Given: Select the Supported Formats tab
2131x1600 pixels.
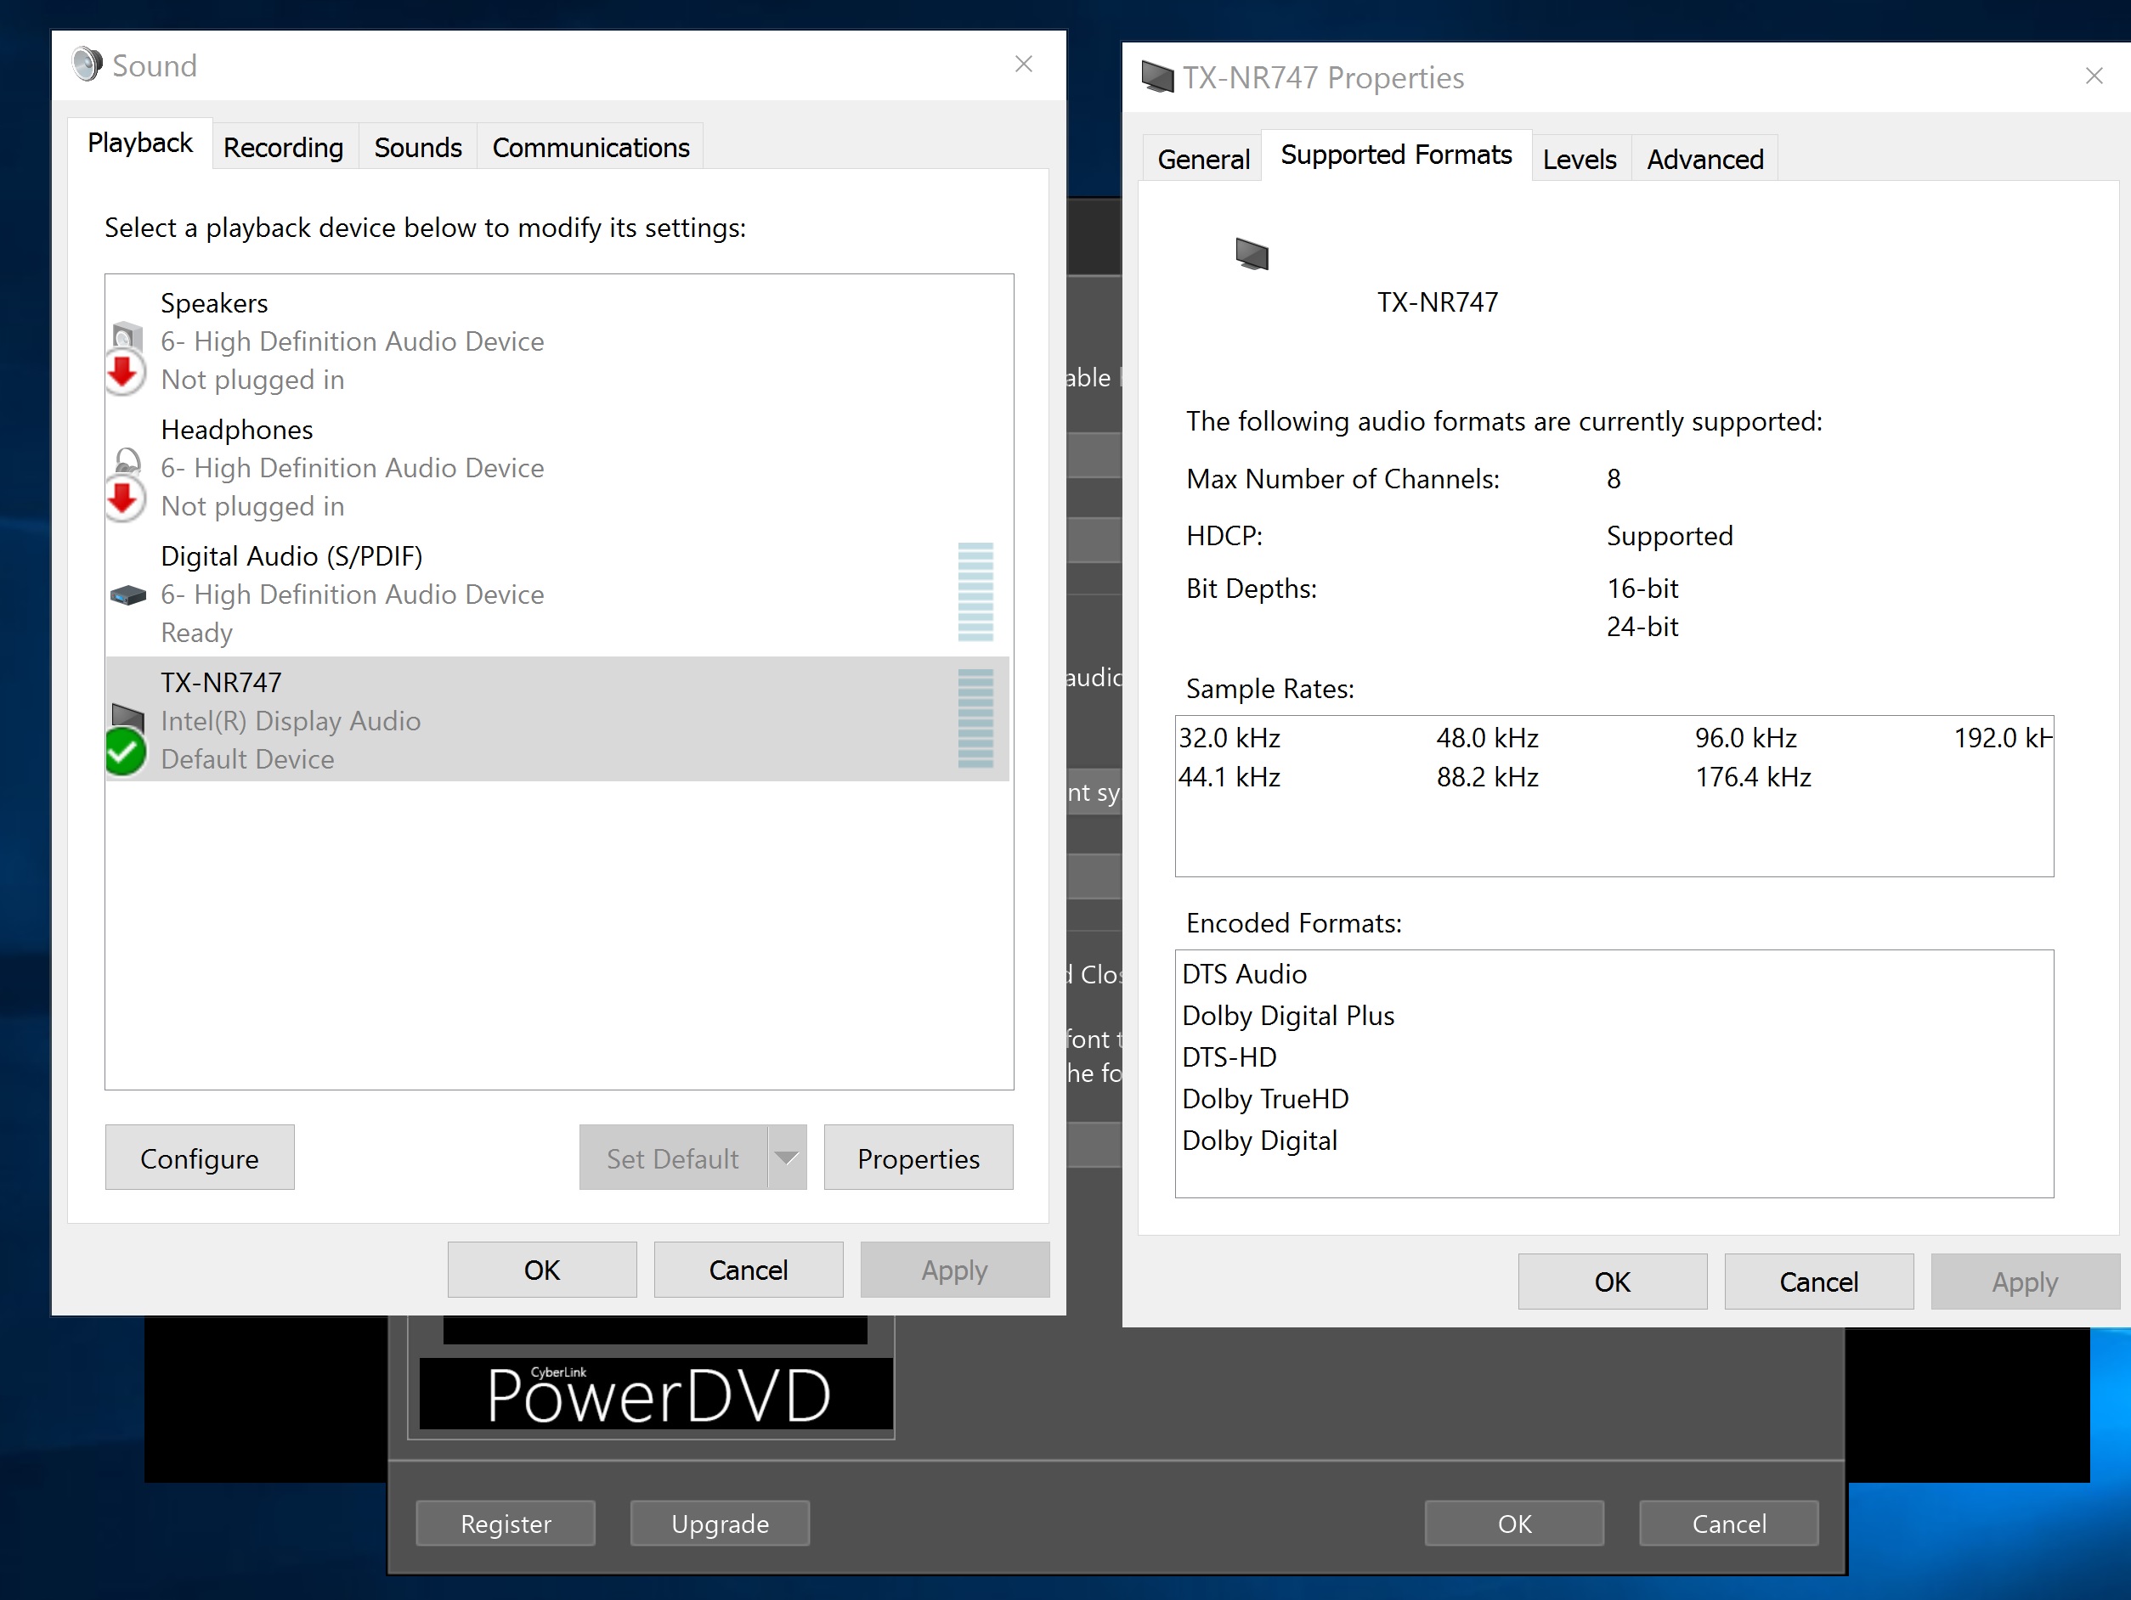Looking at the screenshot, I should tap(1396, 155).
